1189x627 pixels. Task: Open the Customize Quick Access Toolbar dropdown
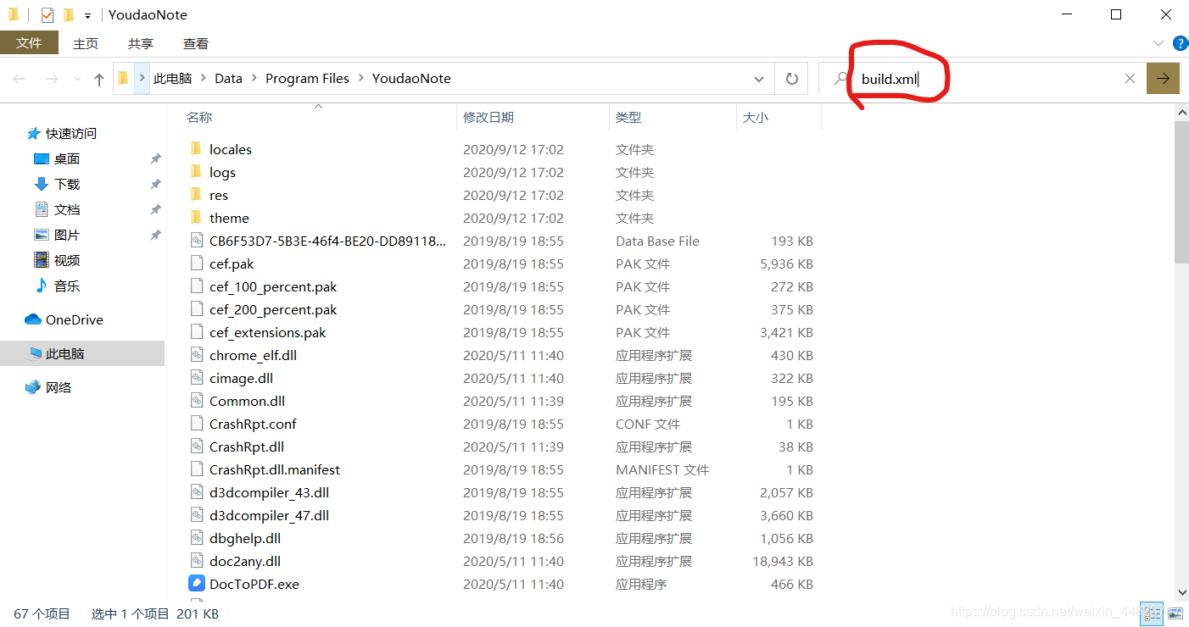coord(87,16)
